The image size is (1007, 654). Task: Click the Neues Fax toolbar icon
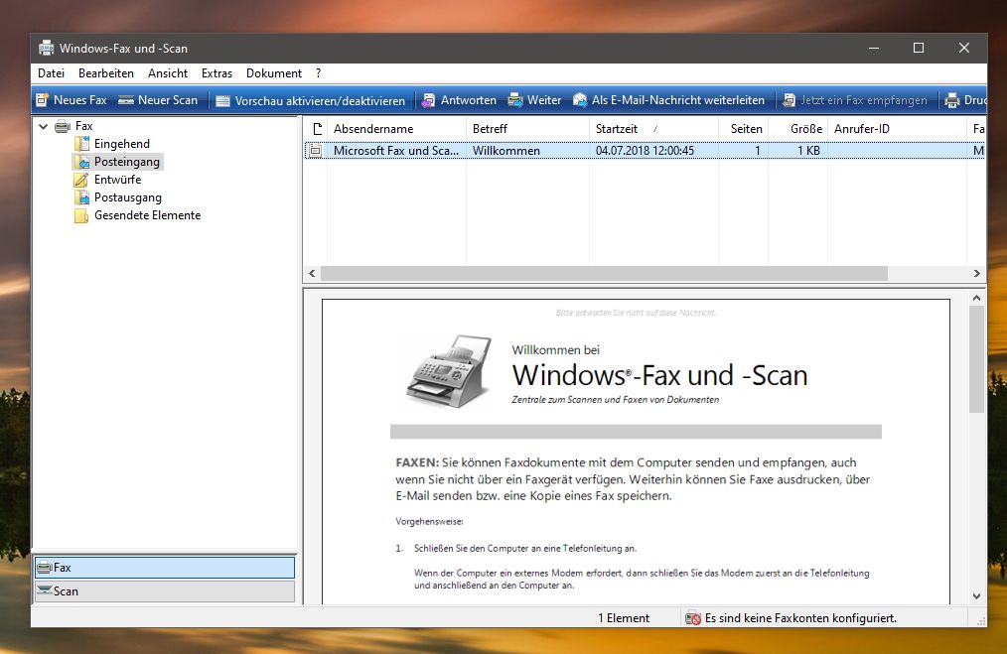click(x=43, y=100)
